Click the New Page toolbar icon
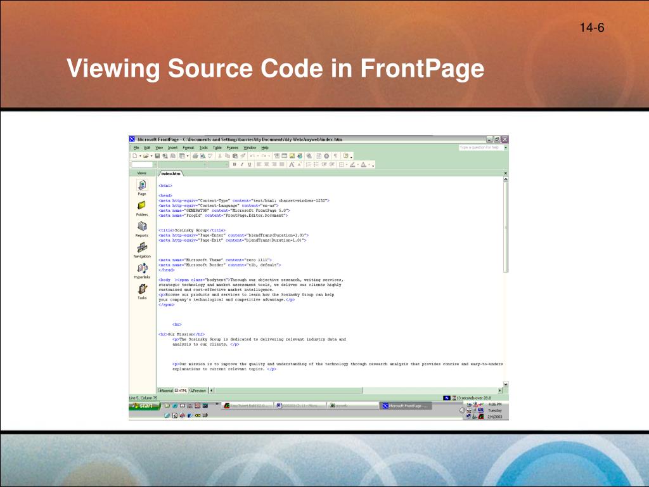 [134, 156]
